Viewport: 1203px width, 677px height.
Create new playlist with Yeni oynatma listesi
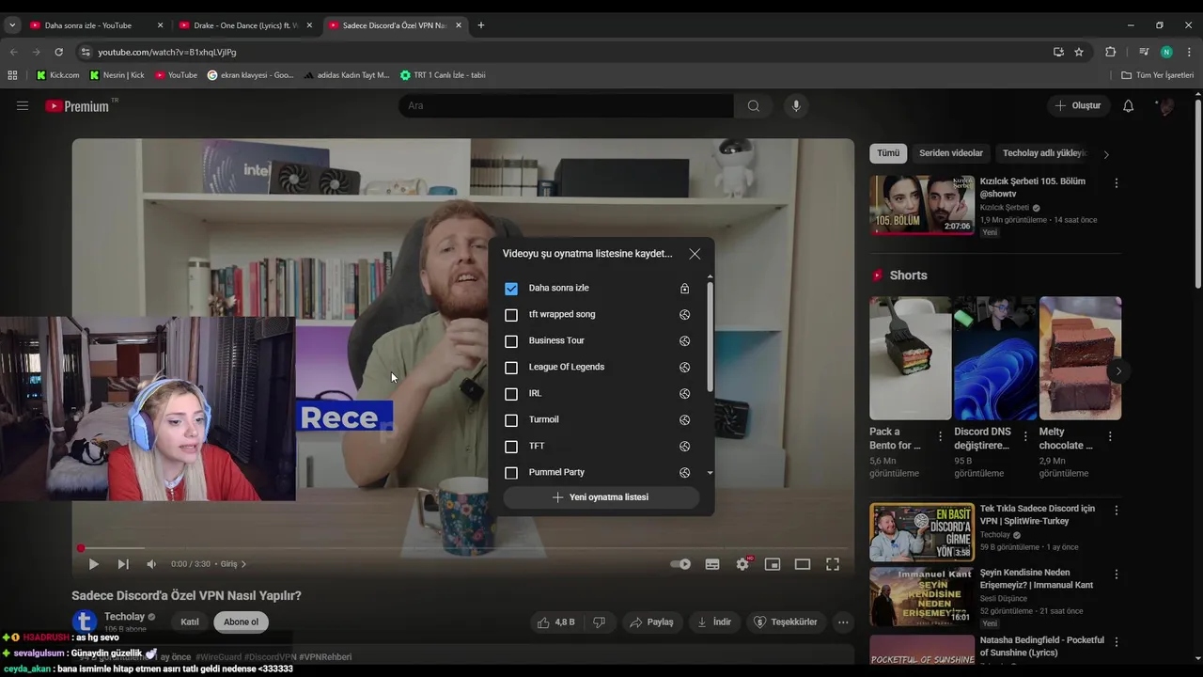[601, 497]
